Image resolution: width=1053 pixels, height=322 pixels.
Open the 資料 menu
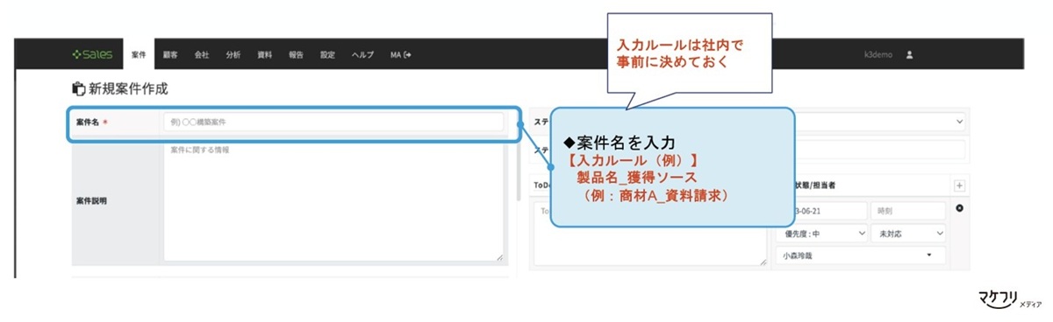[264, 54]
